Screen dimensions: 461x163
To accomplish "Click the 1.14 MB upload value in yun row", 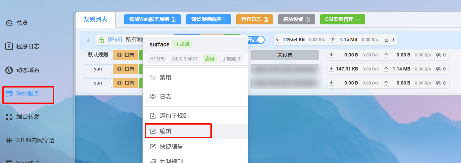I will click(401, 69).
